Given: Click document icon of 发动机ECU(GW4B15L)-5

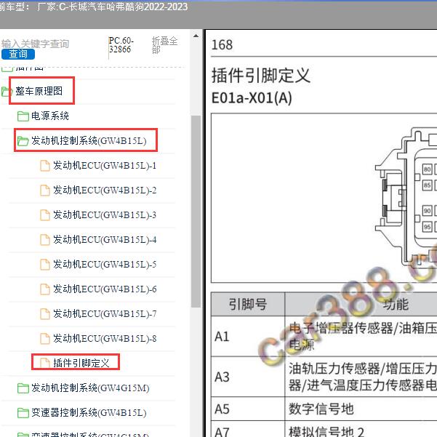Looking at the screenshot, I should [45, 265].
